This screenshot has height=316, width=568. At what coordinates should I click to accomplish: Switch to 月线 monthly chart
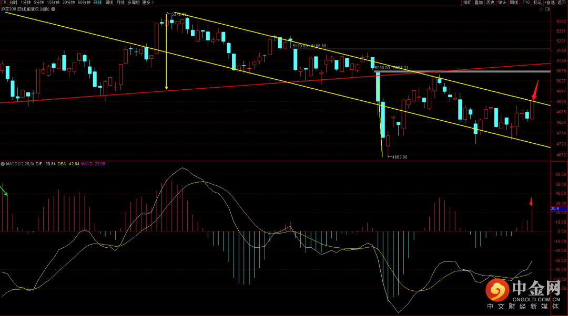[120, 2]
